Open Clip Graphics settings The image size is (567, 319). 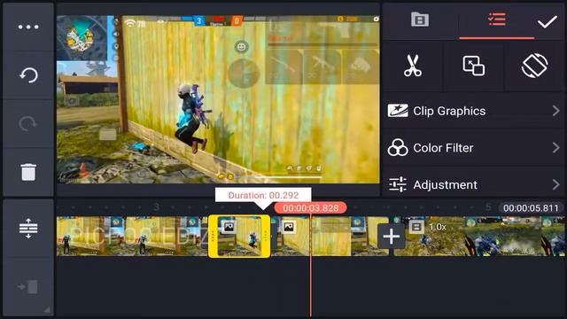pyautogui.click(x=473, y=111)
